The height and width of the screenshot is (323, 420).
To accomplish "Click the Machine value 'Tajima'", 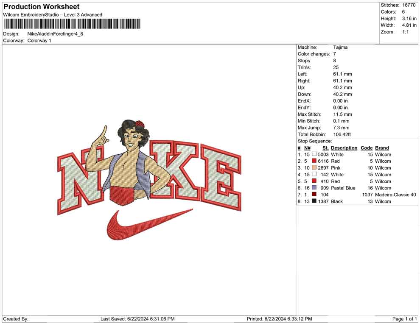I will (340, 47).
